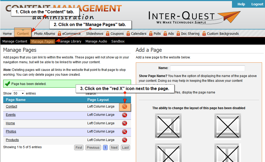Click lock icon next to Coupons

point(108,34)
